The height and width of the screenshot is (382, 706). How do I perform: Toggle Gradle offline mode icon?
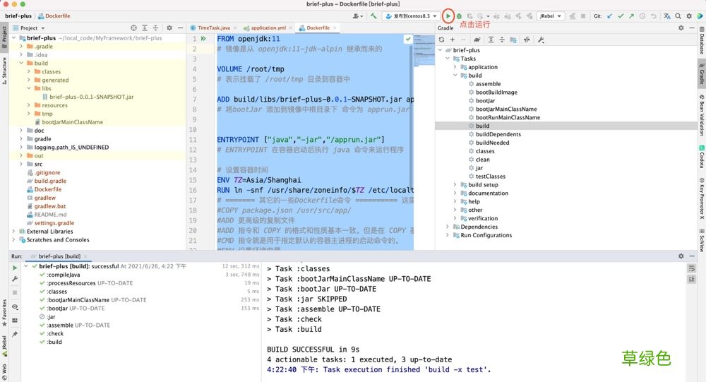point(527,40)
